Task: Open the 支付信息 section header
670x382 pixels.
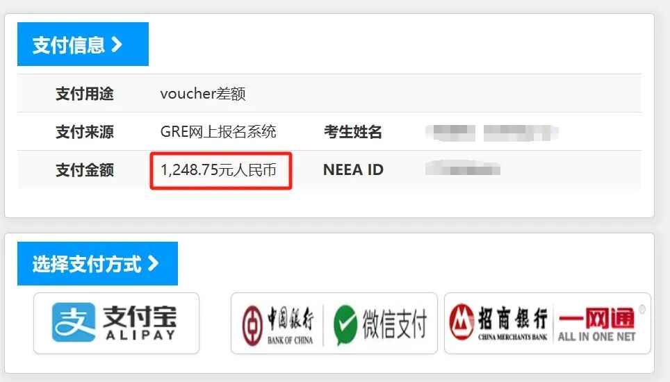Action: point(83,44)
